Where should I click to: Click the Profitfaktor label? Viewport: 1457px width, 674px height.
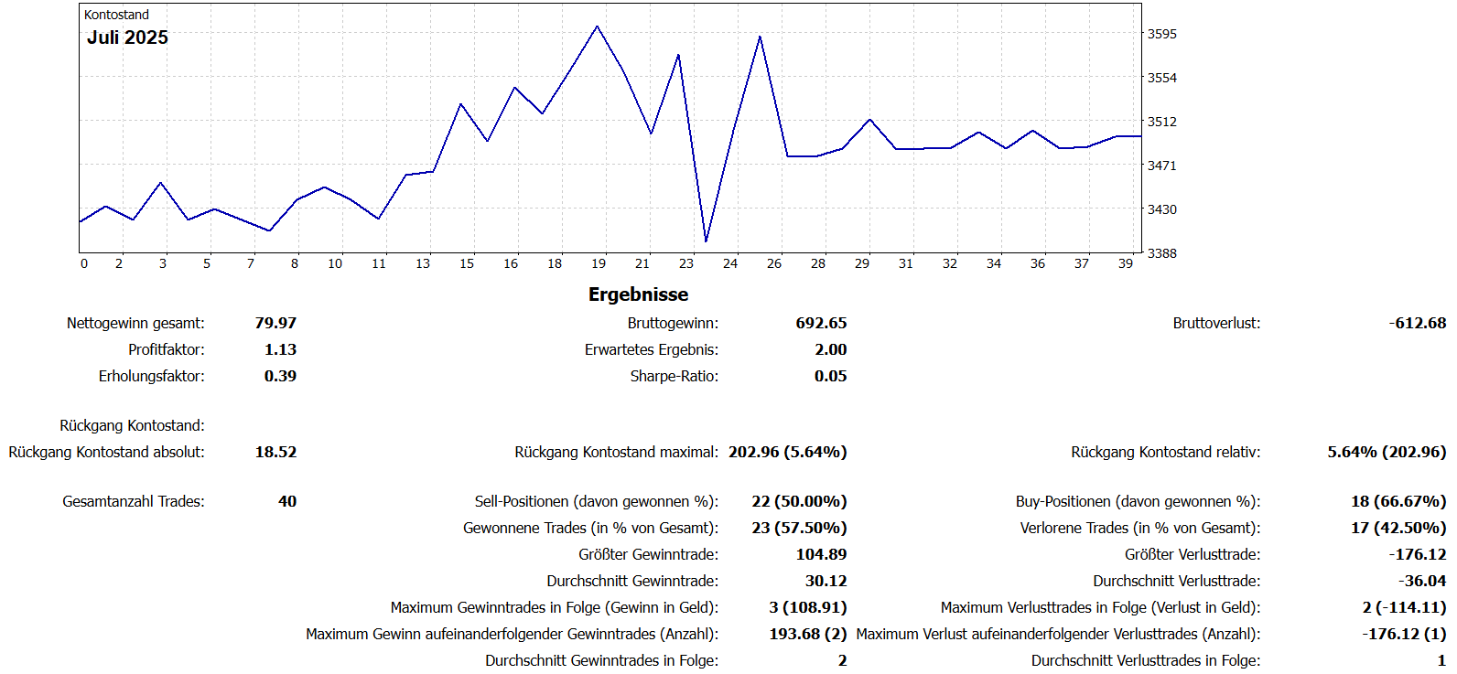pyautogui.click(x=167, y=349)
